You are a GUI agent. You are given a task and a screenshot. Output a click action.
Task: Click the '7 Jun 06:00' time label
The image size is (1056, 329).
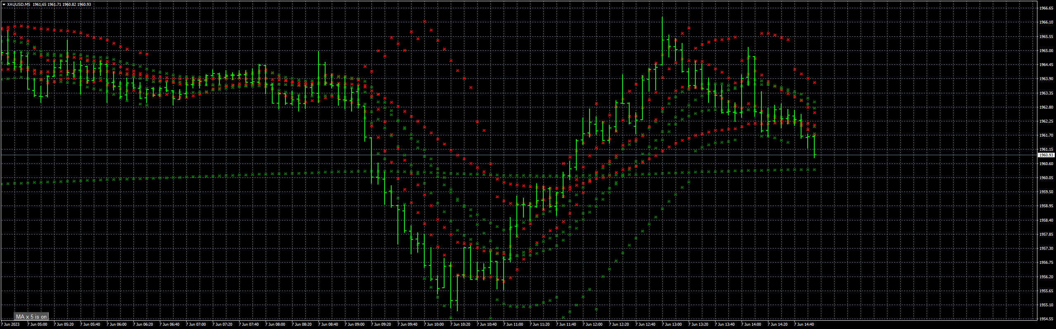pos(117,324)
